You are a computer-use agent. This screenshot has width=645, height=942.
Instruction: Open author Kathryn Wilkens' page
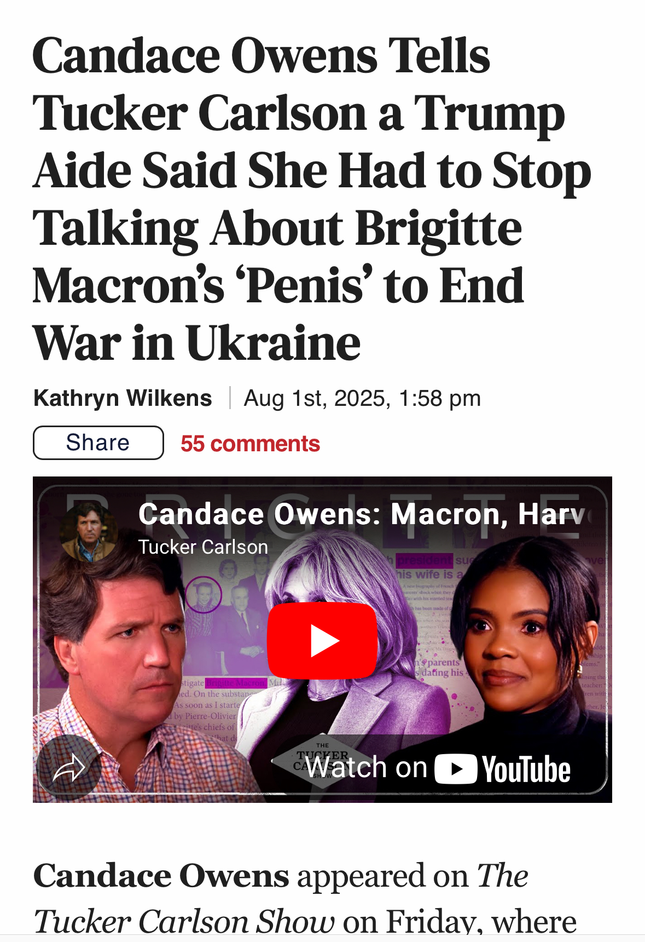[123, 398]
